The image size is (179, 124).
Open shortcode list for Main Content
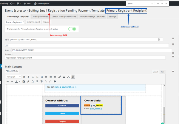click(173, 72)
